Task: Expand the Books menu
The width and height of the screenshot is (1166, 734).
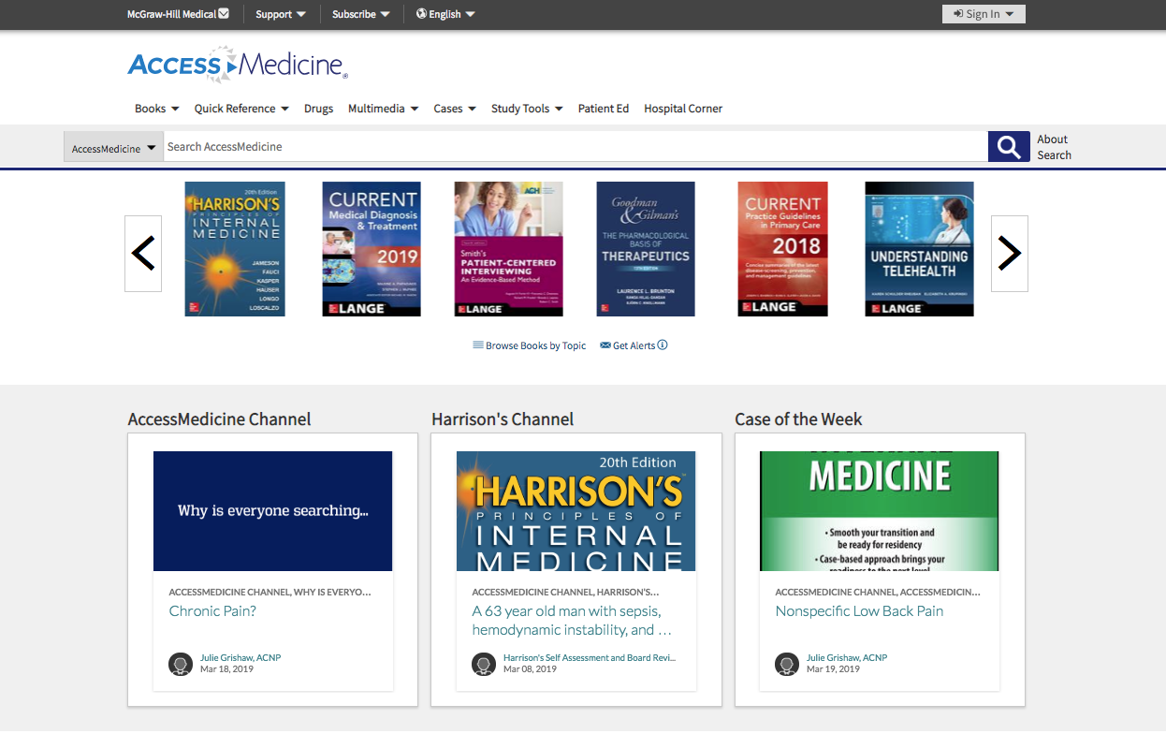Action: click(x=157, y=109)
